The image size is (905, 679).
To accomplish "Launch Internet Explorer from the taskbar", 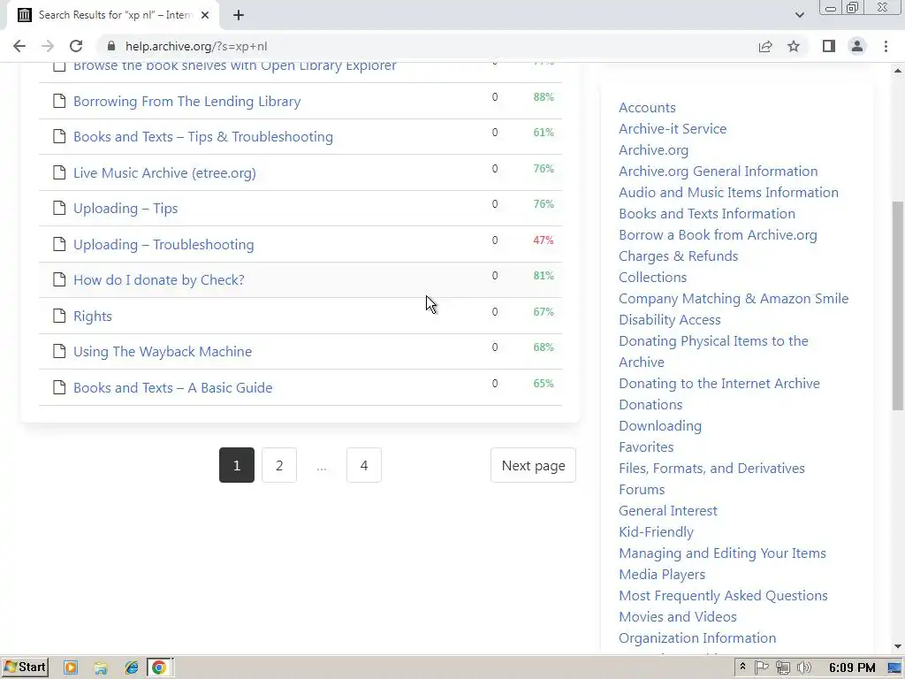I will 132,668.
